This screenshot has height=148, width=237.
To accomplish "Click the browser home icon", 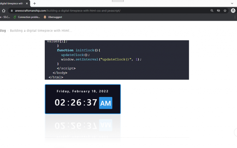I will pos(4,11).
